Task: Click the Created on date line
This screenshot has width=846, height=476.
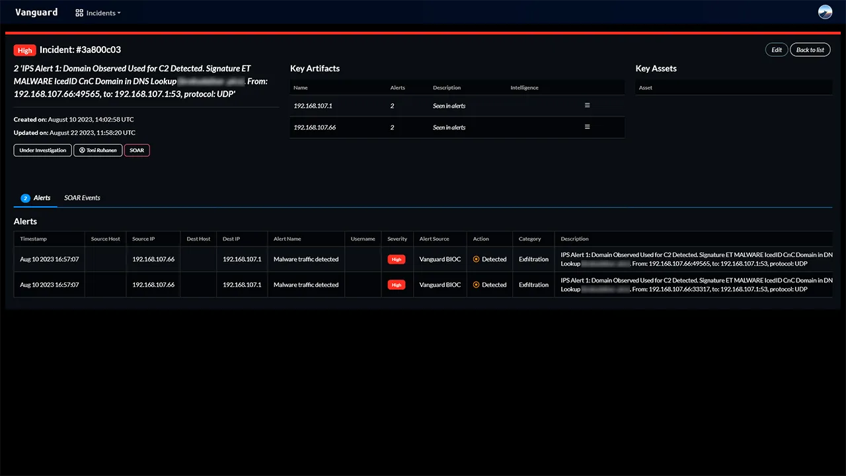Action: click(x=74, y=120)
